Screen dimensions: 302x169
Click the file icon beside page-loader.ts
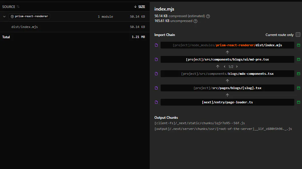(156, 102)
